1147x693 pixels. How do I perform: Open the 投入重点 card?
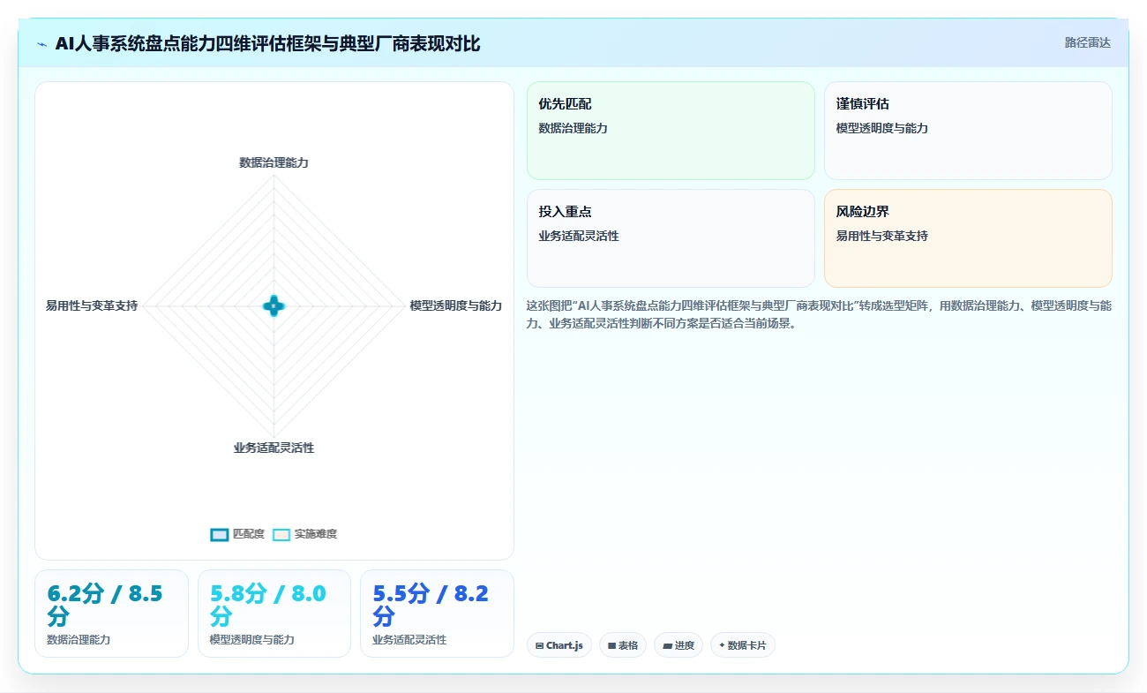coord(671,238)
